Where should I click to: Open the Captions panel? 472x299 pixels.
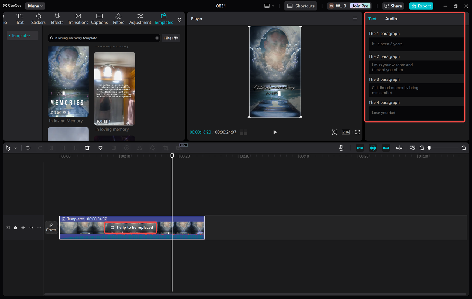pyautogui.click(x=99, y=18)
